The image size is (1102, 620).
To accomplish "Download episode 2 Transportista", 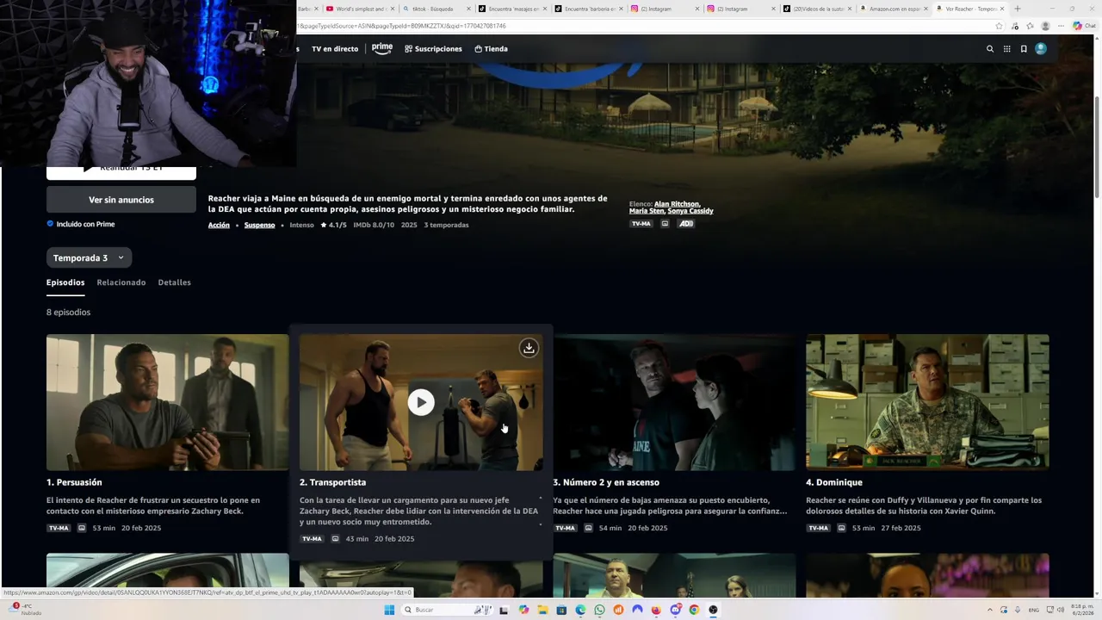I will pyautogui.click(x=529, y=348).
